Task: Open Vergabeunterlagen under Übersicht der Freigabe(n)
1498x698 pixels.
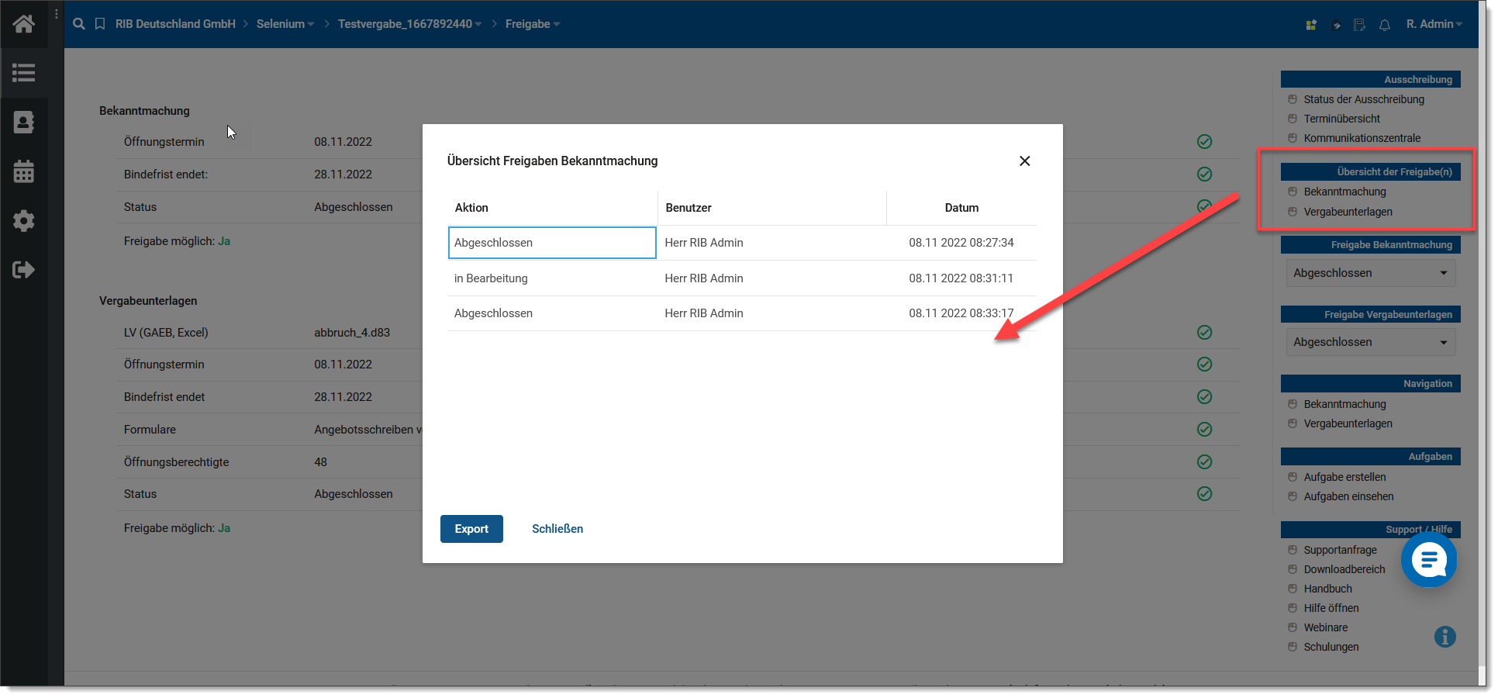Action: coord(1348,212)
